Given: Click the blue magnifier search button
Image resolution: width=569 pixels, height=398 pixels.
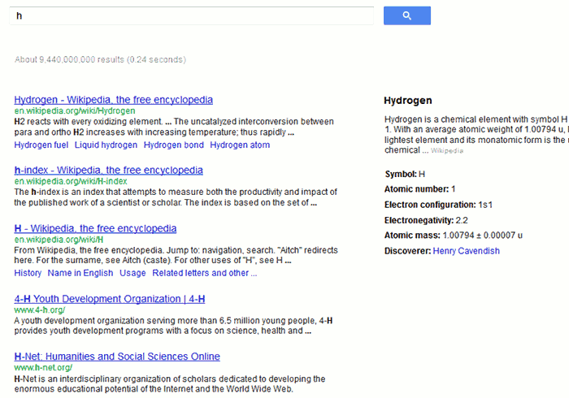Looking at the screenshot, I should 406,15.
